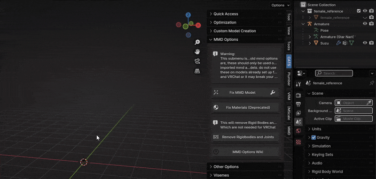Click the properties Search field

pos(334,73)
